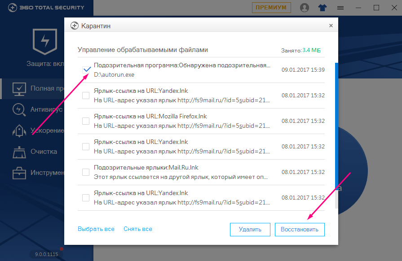Viewport: 402px width, 261px height.
Task: Click the Восстановить button
Action: [300, 230]
